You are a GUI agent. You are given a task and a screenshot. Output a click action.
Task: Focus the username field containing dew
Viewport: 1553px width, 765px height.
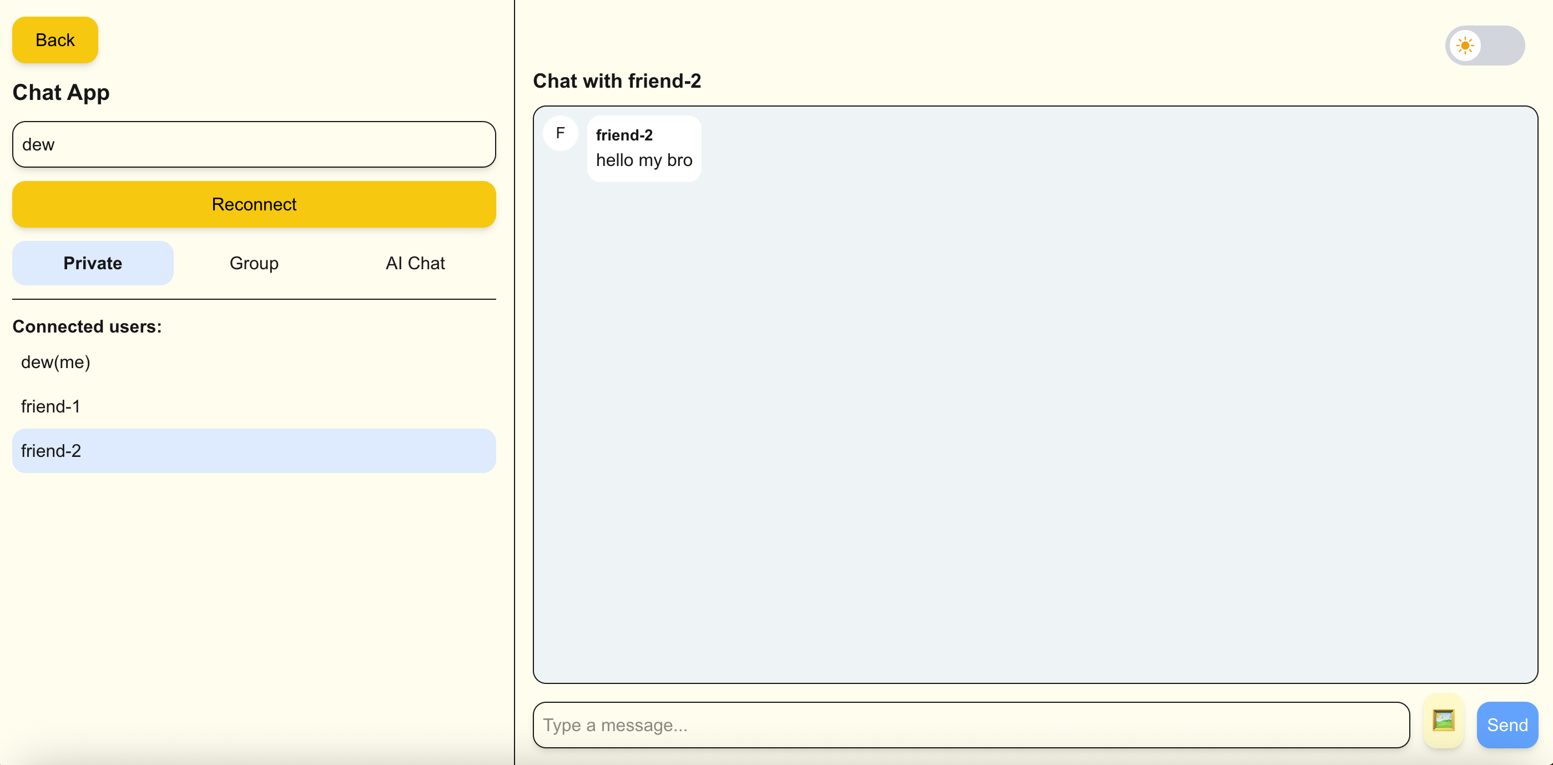coord(254,145)
